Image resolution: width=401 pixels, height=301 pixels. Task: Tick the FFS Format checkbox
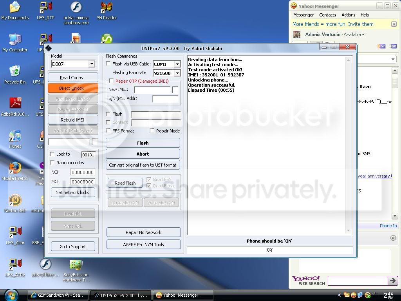pos(108,131)
